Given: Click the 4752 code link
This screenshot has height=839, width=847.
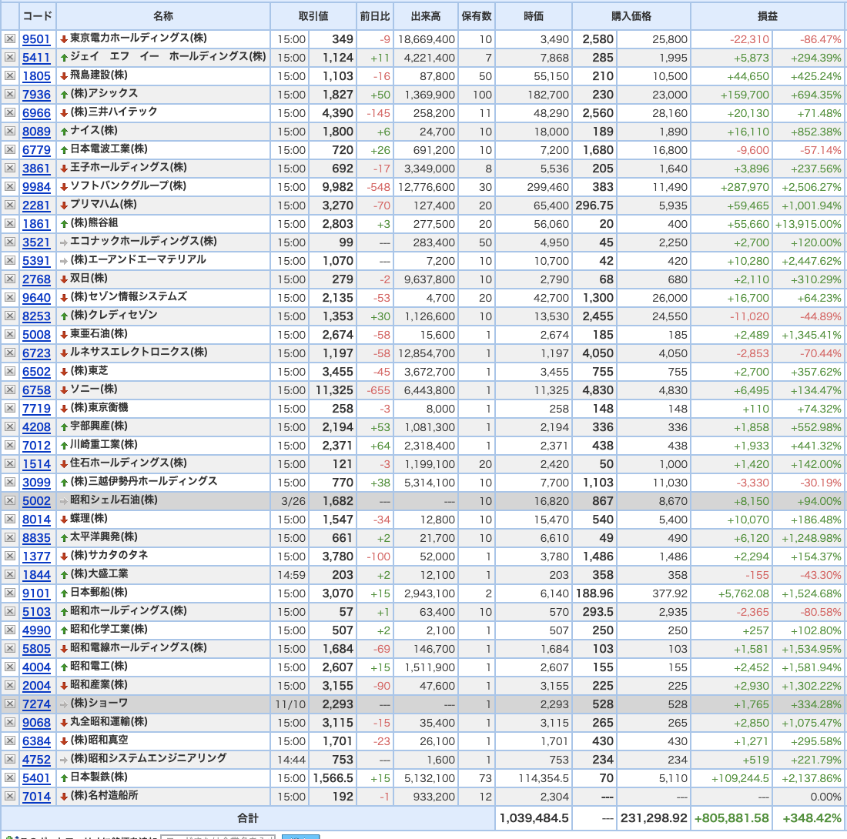Looking at the screenshot, I should tap(36, 760).
